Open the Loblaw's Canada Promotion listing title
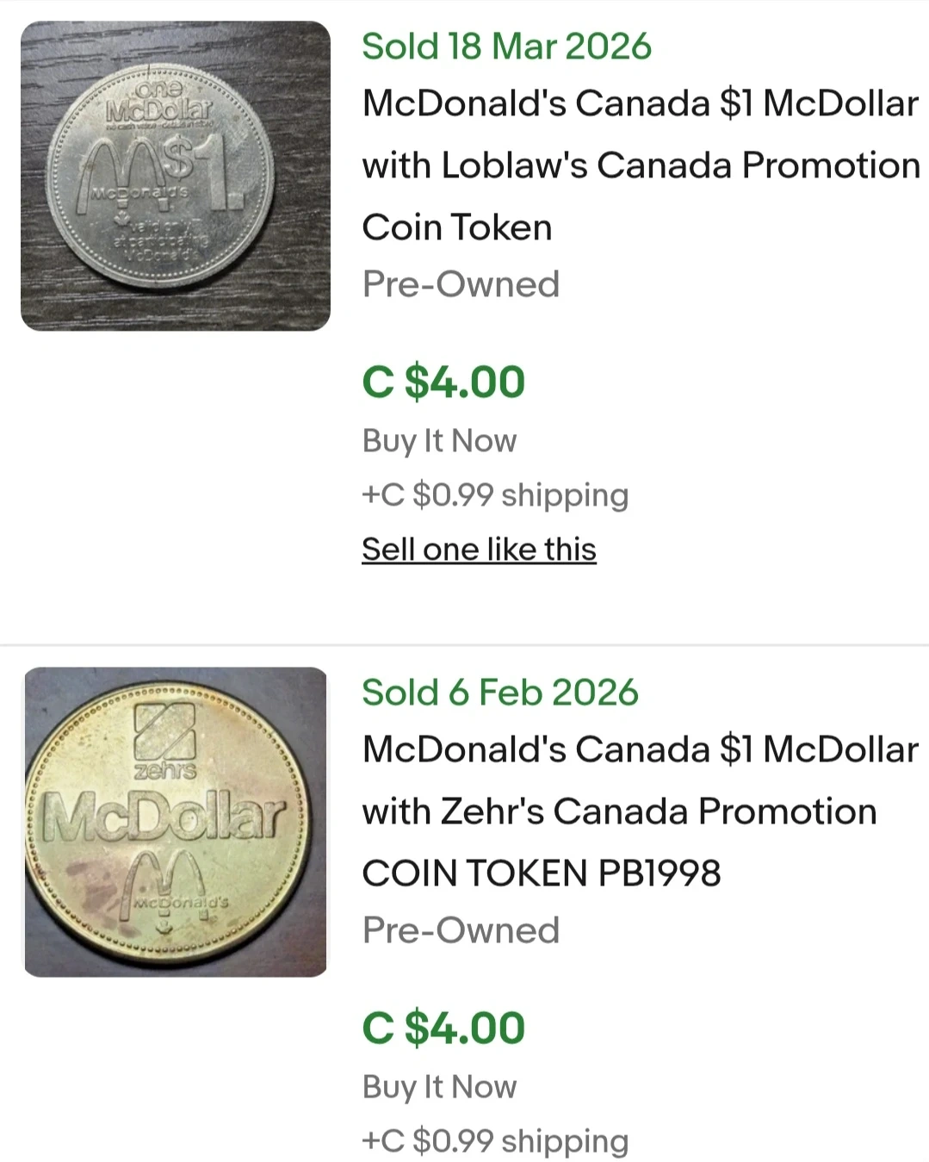 [x=641, y=165]
